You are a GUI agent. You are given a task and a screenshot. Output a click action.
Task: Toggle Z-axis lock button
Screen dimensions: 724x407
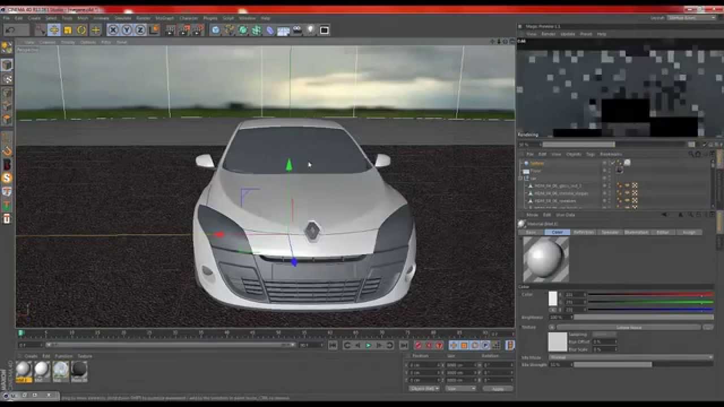(x=140, y=30)
